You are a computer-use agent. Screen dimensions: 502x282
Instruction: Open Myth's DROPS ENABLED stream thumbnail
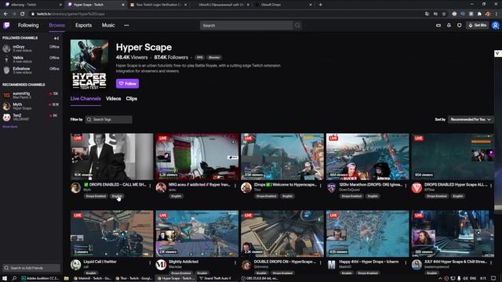[111, 157]
